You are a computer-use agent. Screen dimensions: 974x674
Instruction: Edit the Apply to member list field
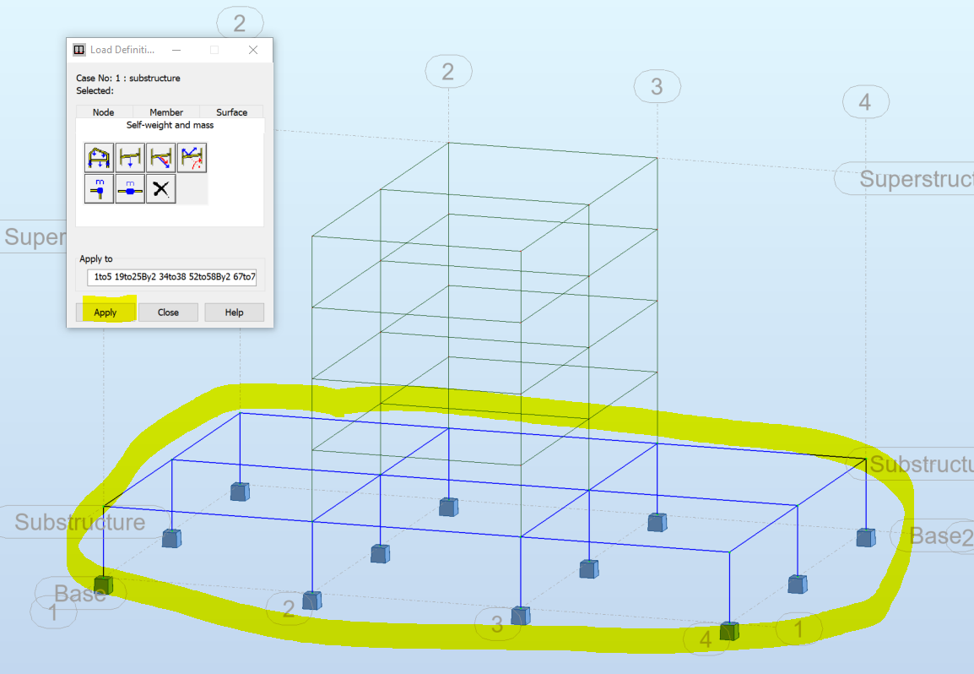coord(171,276)
